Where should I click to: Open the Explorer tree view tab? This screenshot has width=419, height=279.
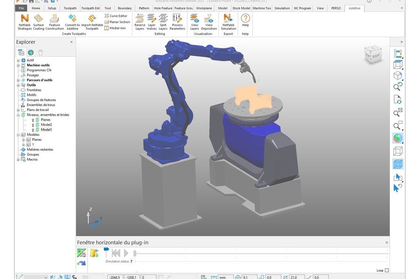point(21,52)
